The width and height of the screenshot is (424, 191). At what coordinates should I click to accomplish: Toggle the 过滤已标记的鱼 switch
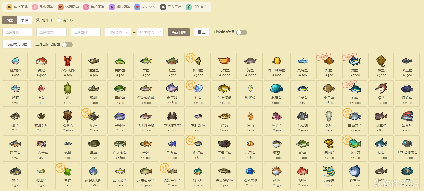coord(67,44)
